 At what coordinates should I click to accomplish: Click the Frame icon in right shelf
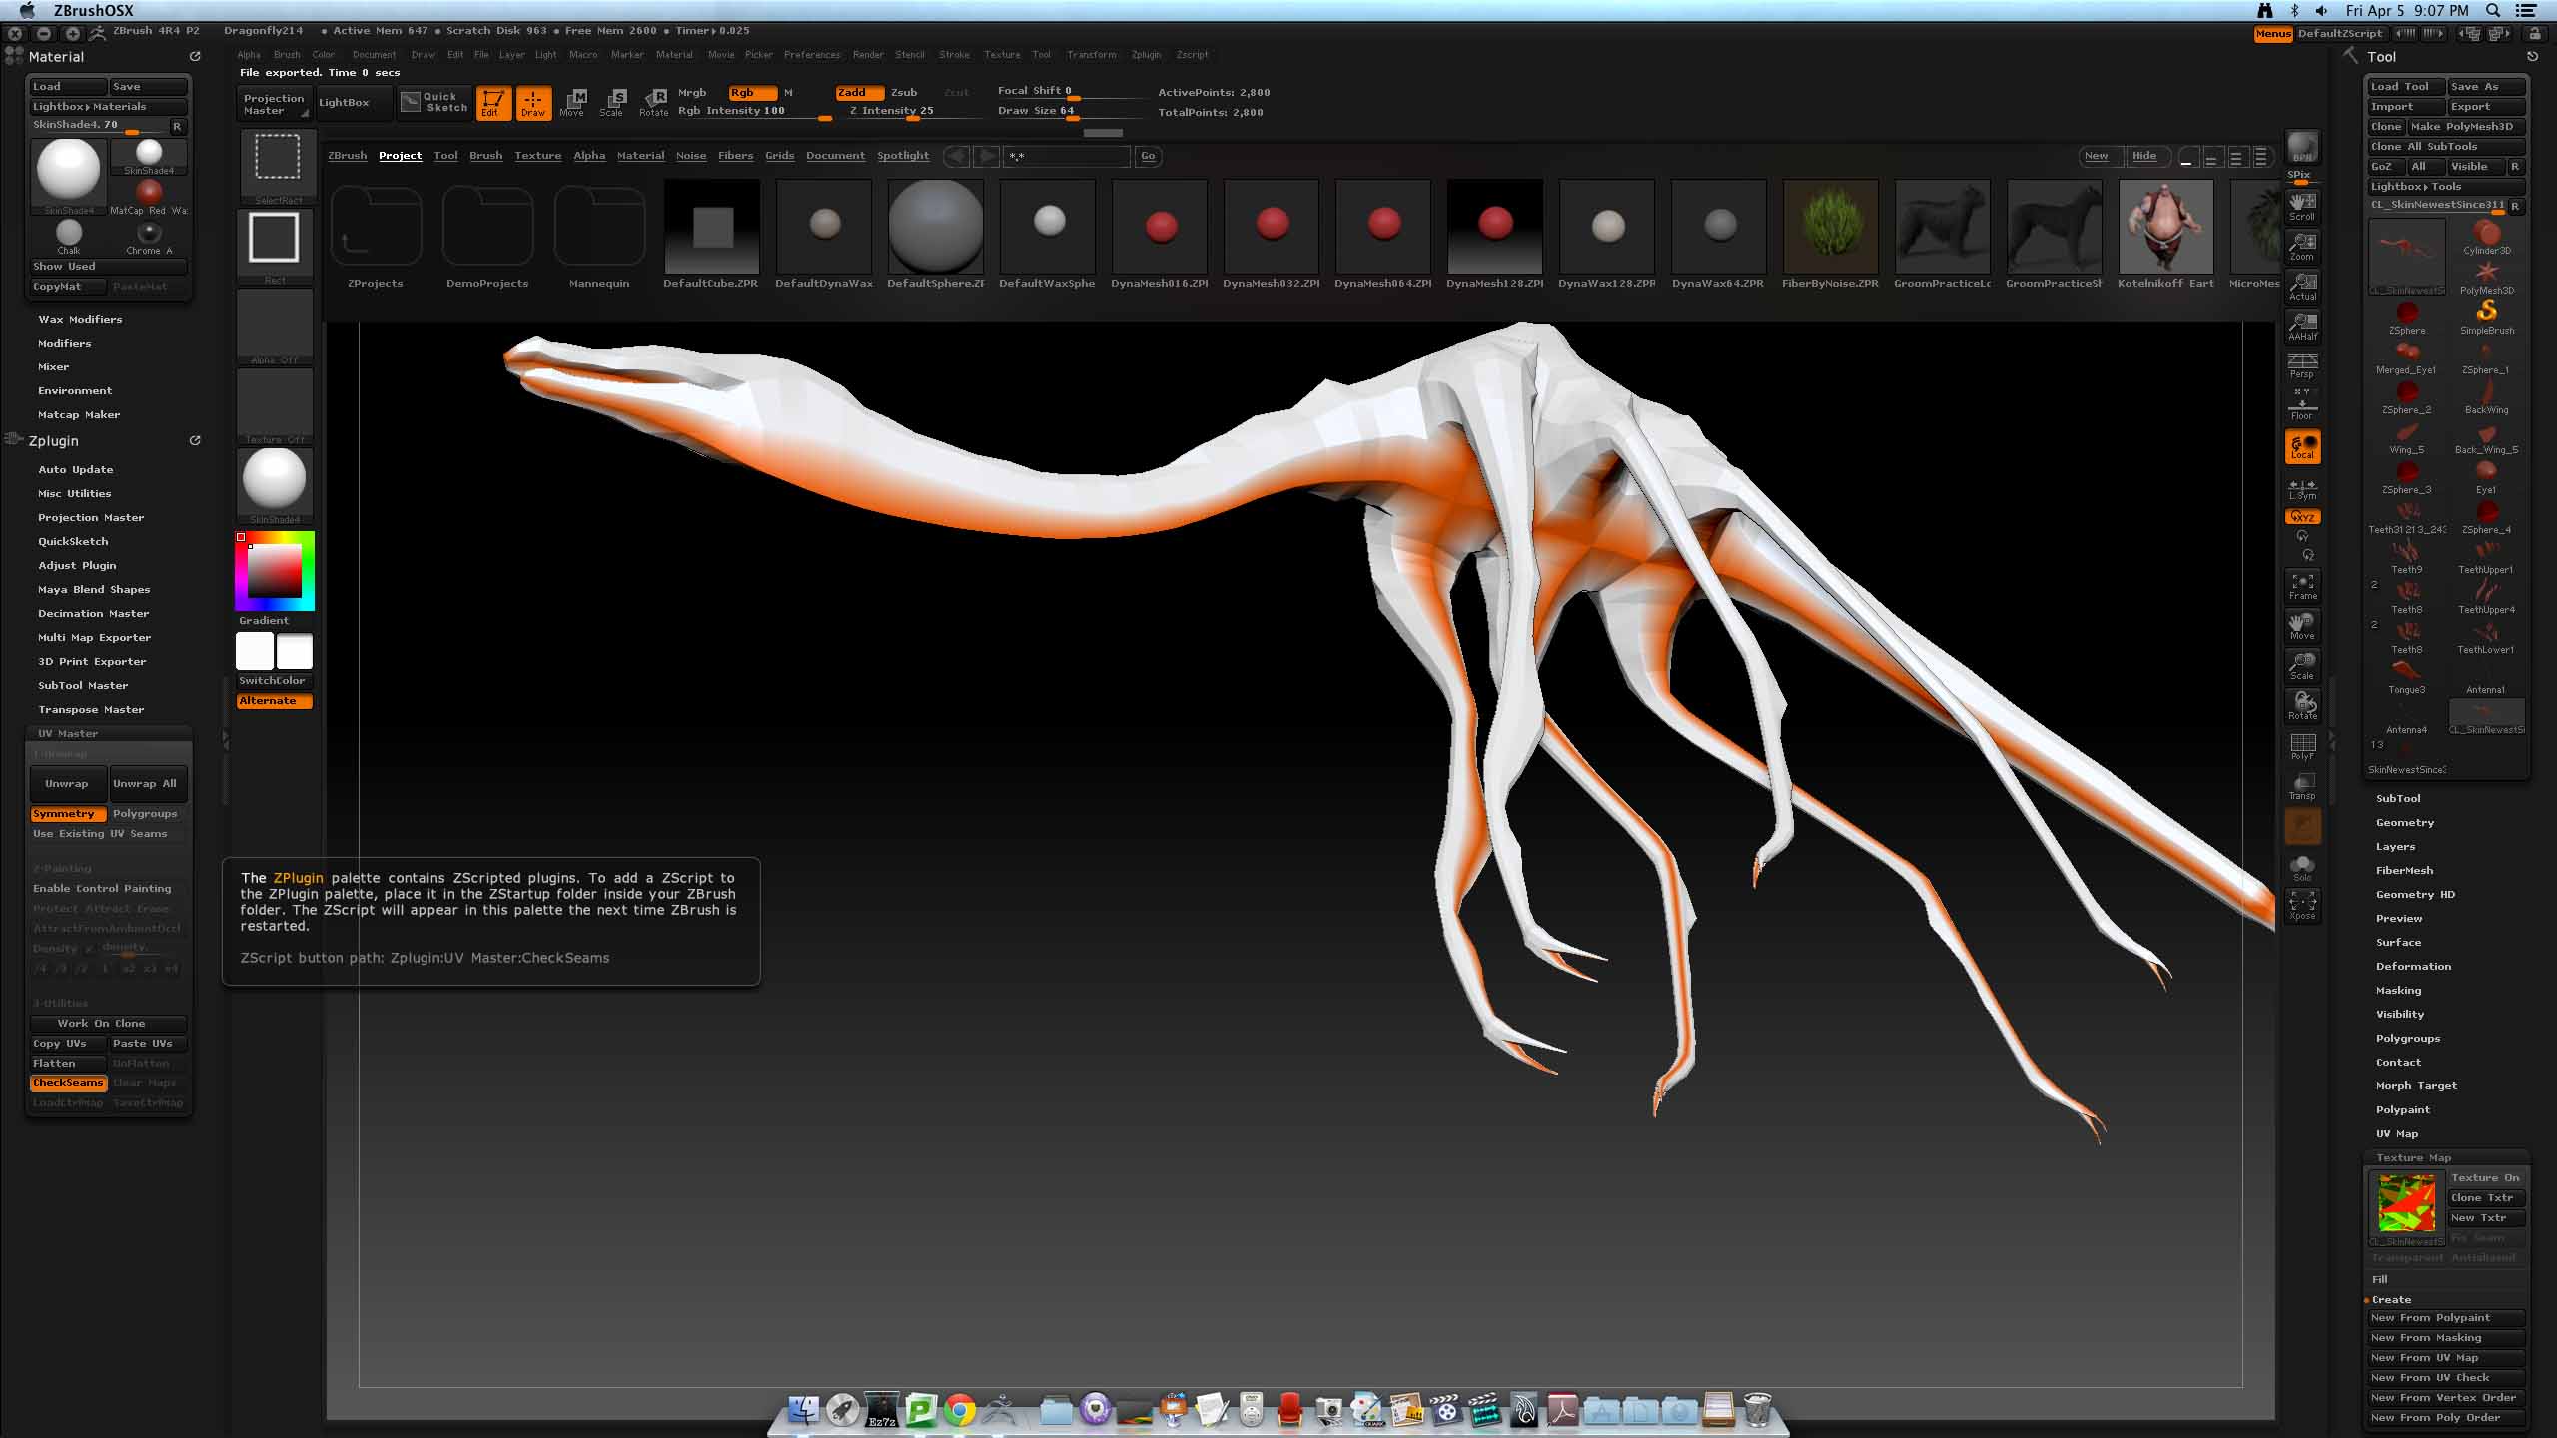2302,585
